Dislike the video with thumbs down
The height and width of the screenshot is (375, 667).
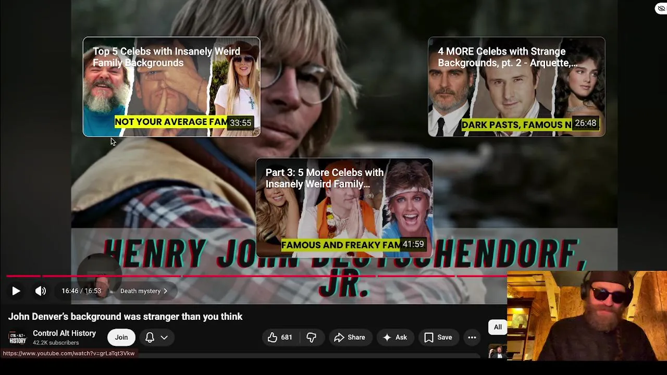312,337
